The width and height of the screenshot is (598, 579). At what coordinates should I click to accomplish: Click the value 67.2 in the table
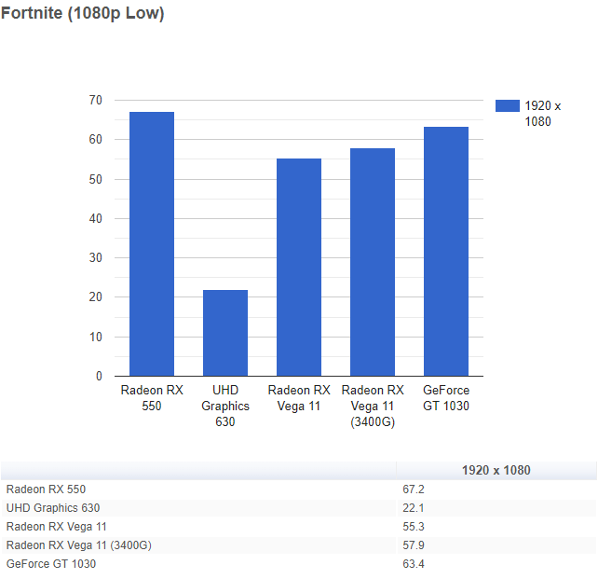click(x=414, y=489)
